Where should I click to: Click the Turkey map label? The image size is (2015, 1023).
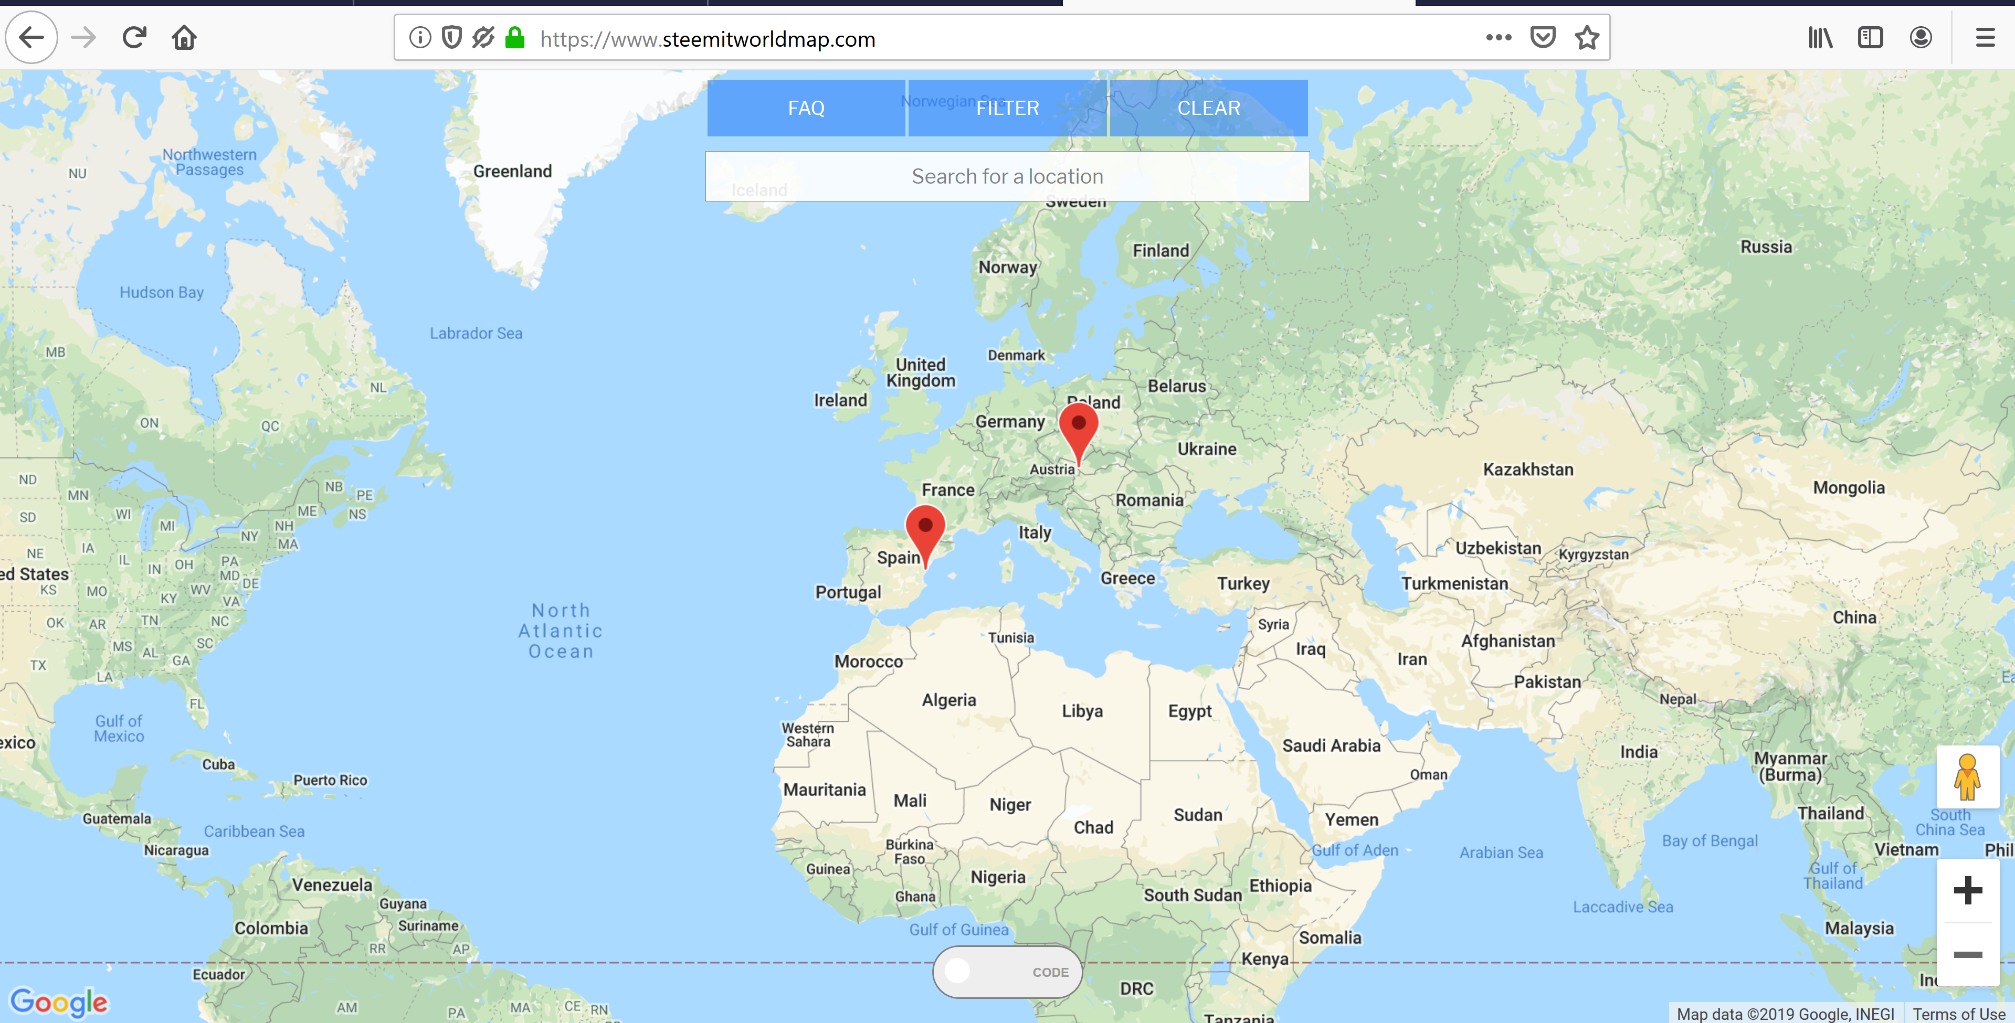(x=1244, y=584)
